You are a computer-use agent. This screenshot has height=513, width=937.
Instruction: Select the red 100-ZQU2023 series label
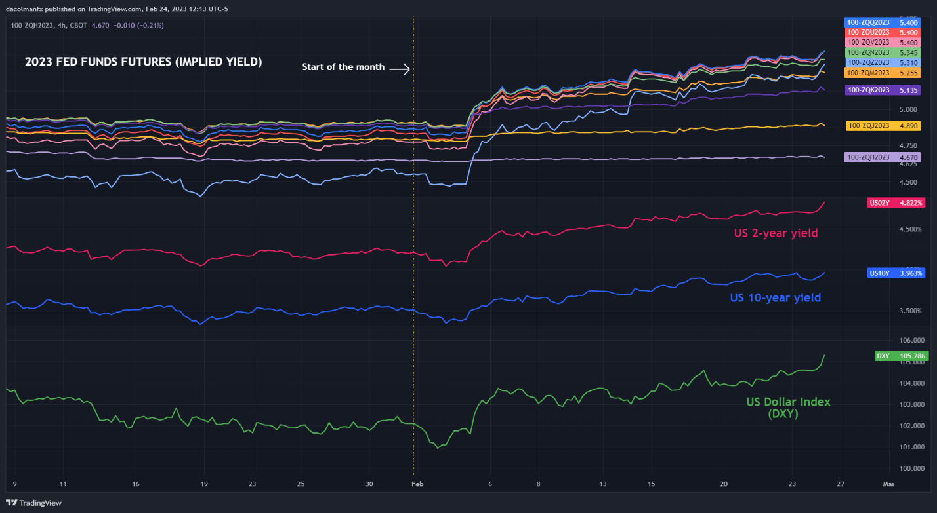[882, 32]
